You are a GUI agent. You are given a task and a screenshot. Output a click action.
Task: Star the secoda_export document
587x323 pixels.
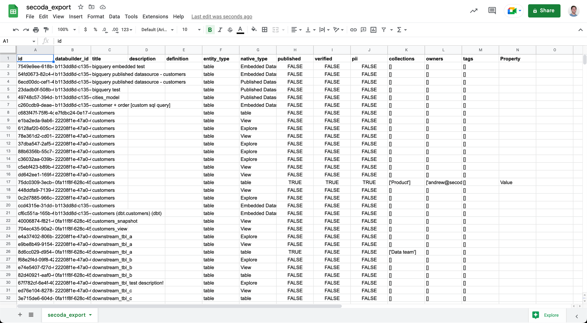81,7
